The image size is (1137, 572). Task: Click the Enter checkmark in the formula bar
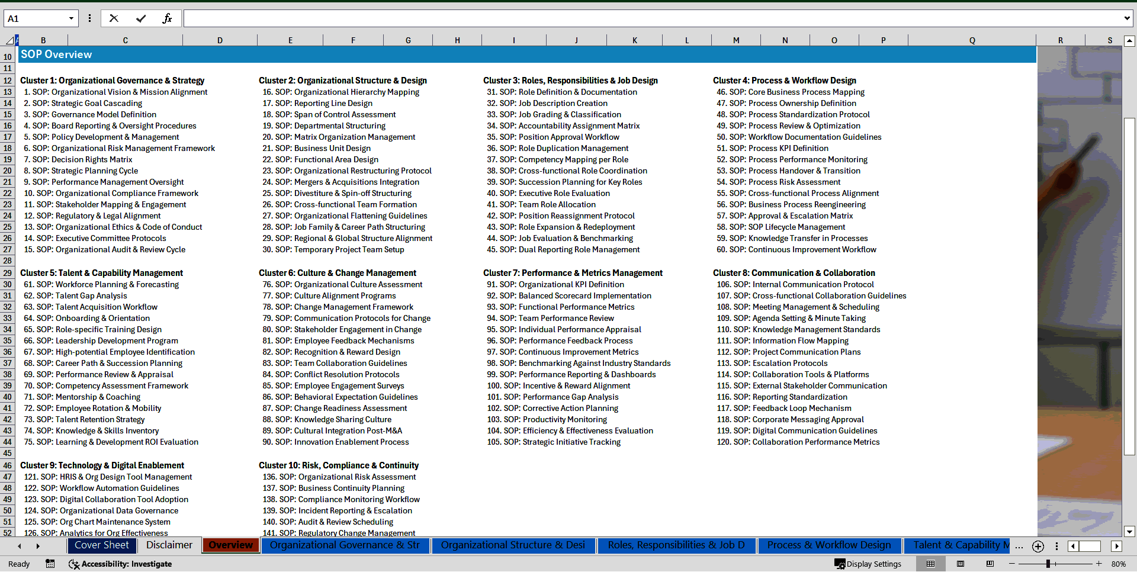pyautogui.click(x=141, y=18)
